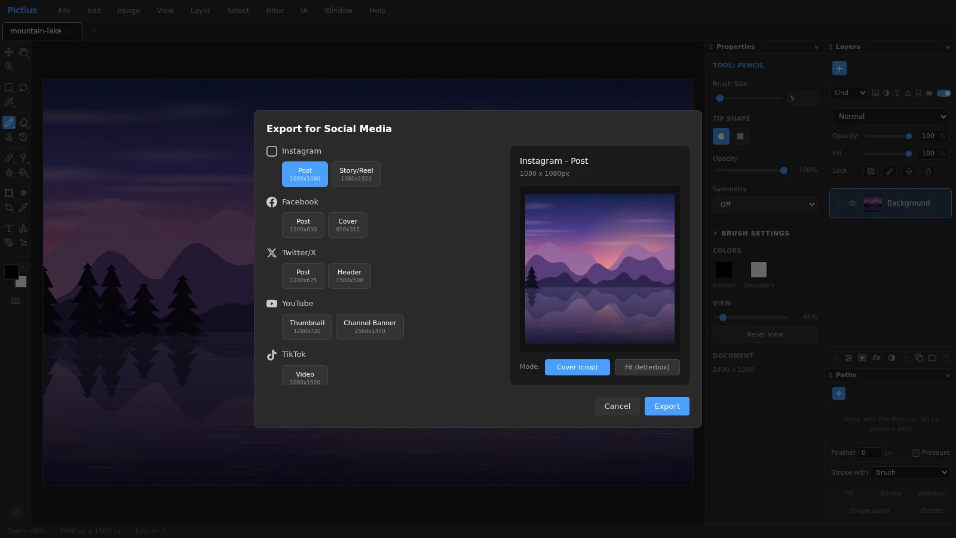The width and height of the screenshot is (956, 538).
Task: Select the Zoom magnifier tool
Action: click(9, 66)
